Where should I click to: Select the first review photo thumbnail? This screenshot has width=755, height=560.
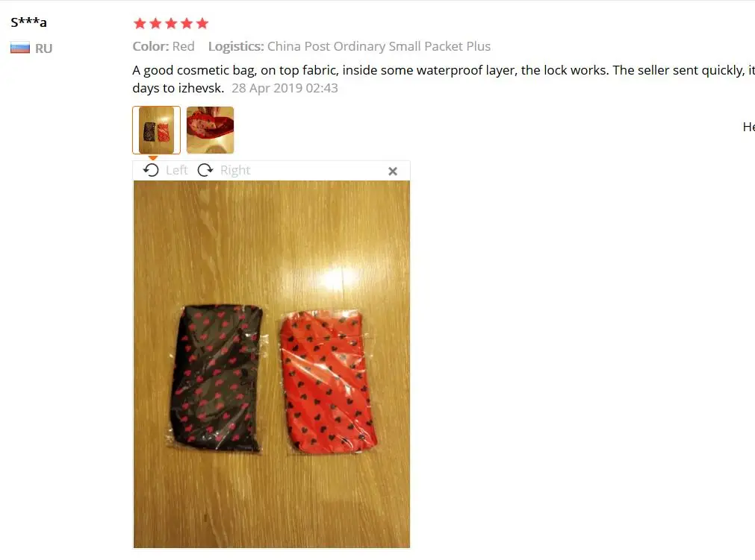[157, 130]
